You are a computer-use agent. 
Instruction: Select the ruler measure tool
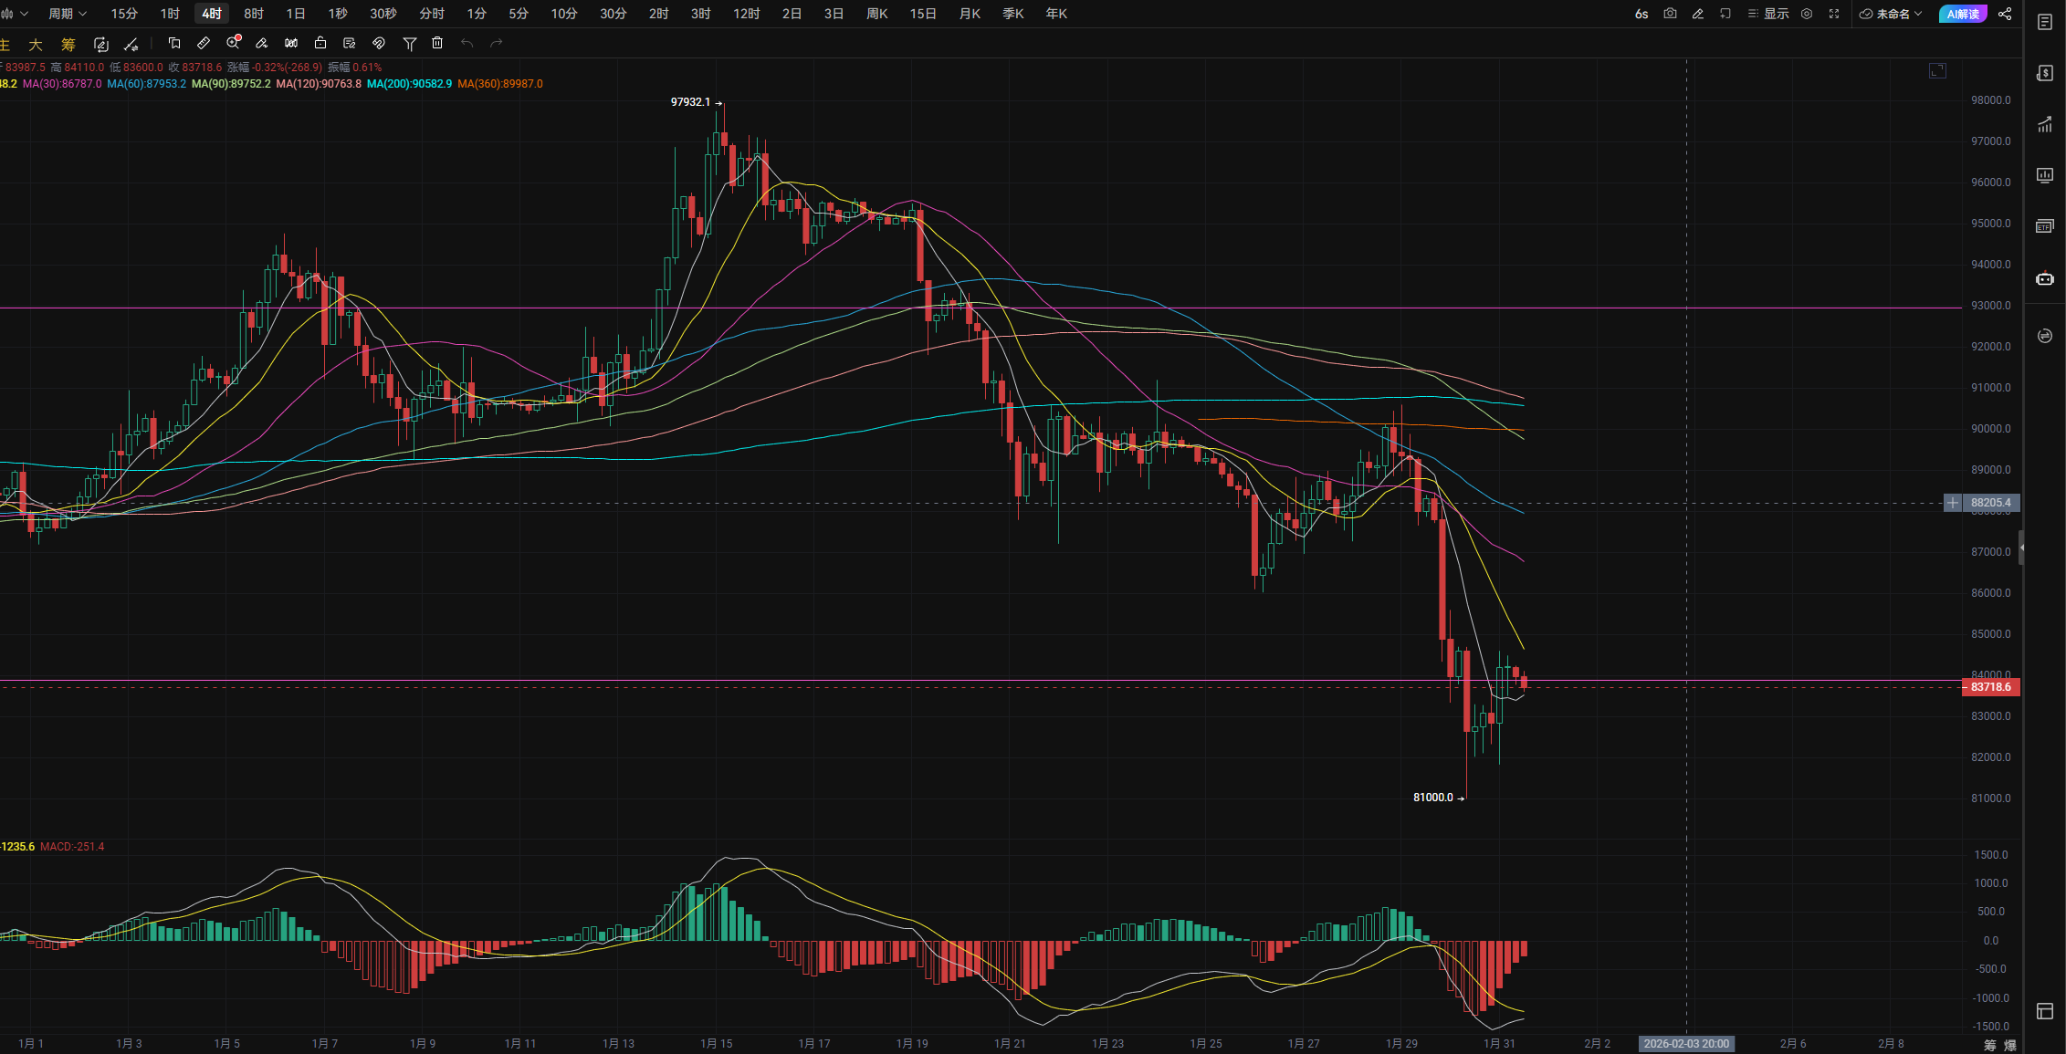[204, 43]
